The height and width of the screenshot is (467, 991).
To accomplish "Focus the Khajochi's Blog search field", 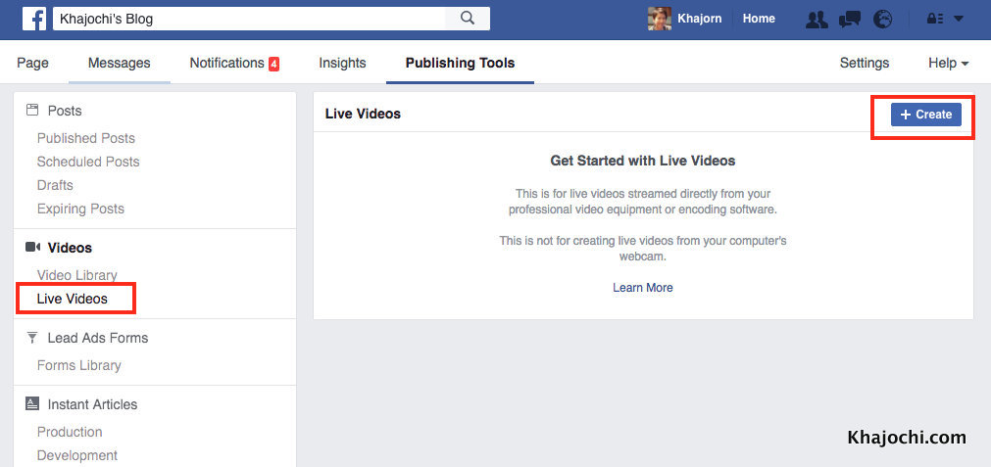I will tap(250, 19).
